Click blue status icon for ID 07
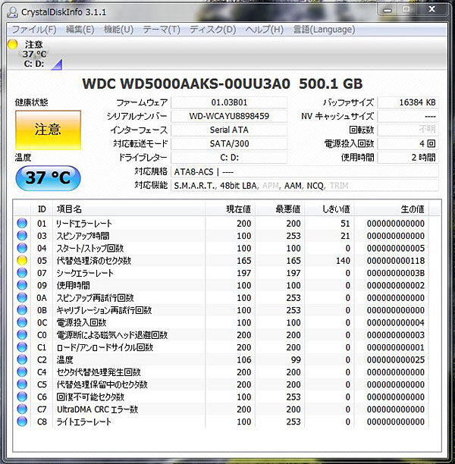455x464 pixels. pos(22,273)
